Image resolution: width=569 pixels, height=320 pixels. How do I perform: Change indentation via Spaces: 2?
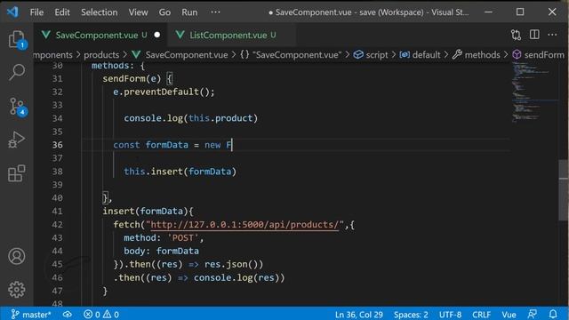411,314
